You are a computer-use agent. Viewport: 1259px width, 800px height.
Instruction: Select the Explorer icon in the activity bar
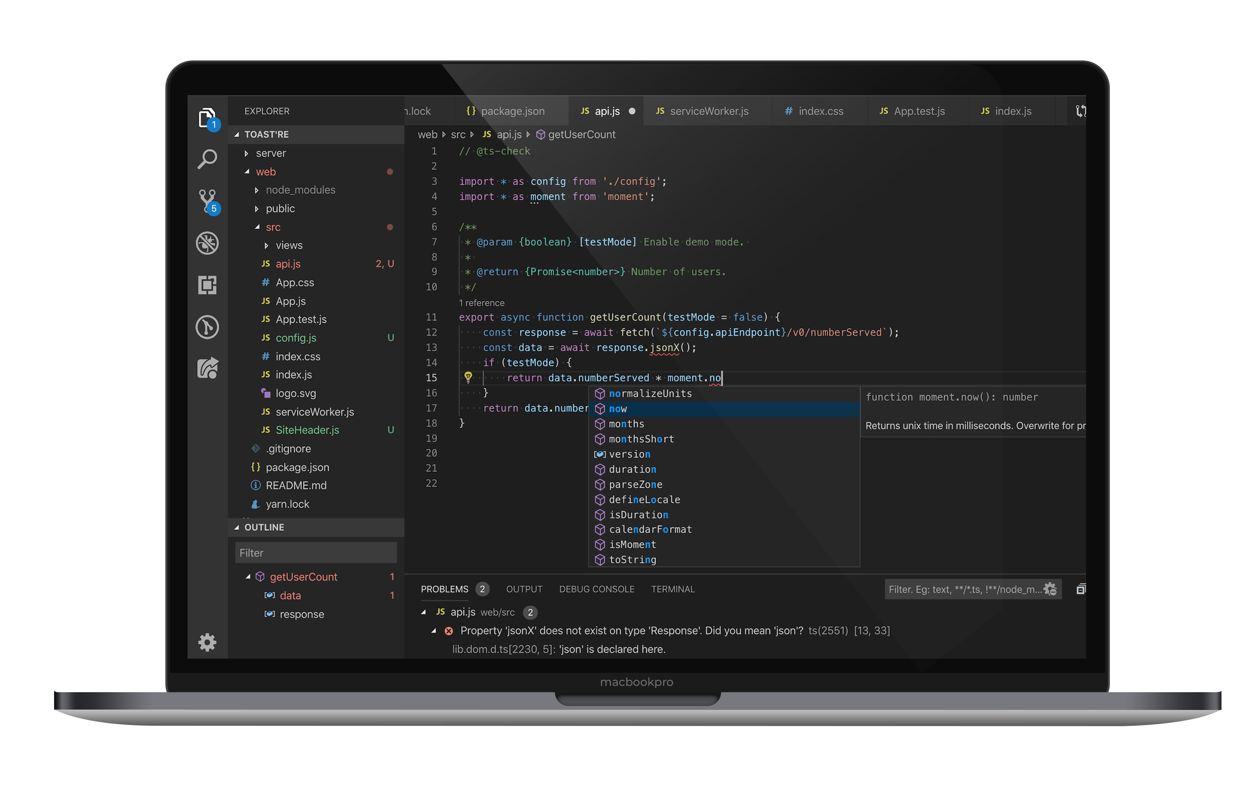pyautogui.click(x=208, y=118)
